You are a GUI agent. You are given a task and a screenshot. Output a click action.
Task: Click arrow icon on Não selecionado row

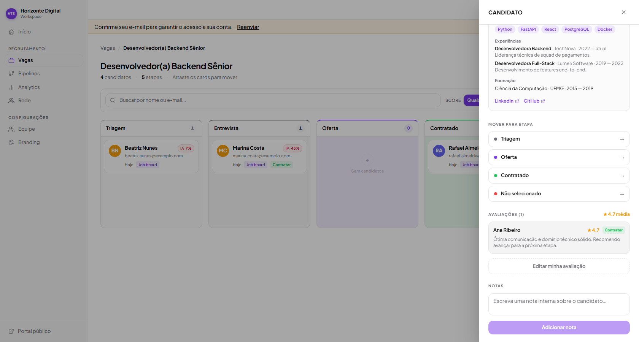[622, 194]
